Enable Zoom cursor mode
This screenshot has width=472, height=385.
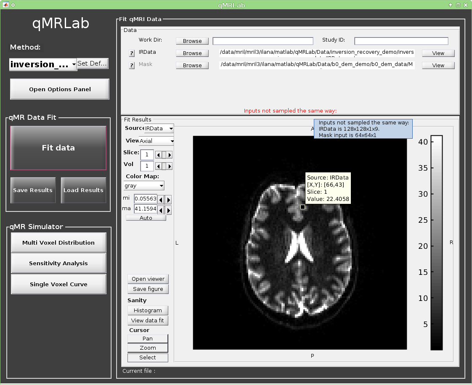pyautogui.click(x=148, y=348)
